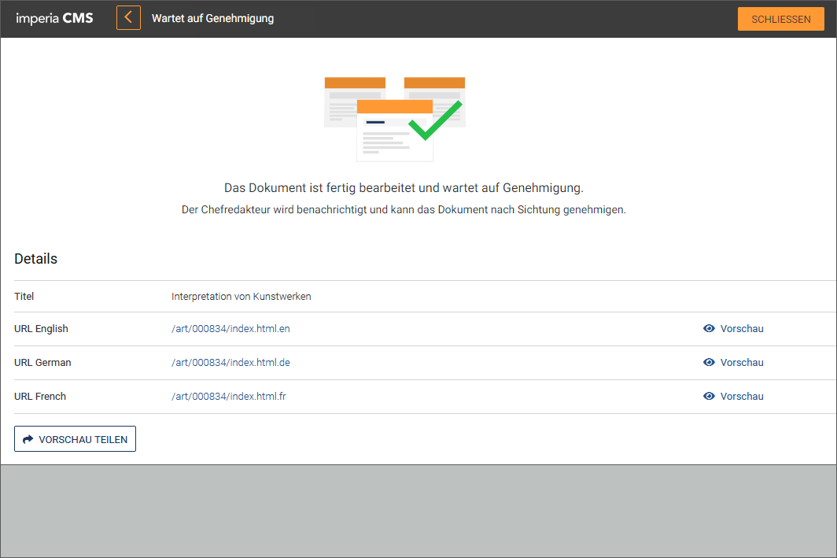This screenshot has width=837, height=558.
Task: Open the /art/000834/index.html.fr link
Action: coord(228,396)
